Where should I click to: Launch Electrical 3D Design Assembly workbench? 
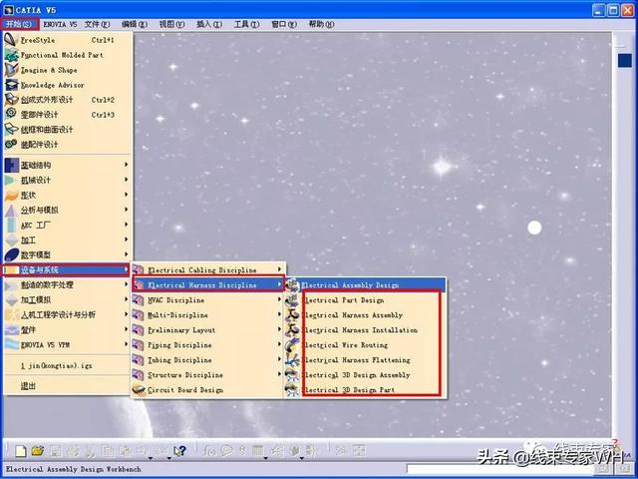[366, 375]
